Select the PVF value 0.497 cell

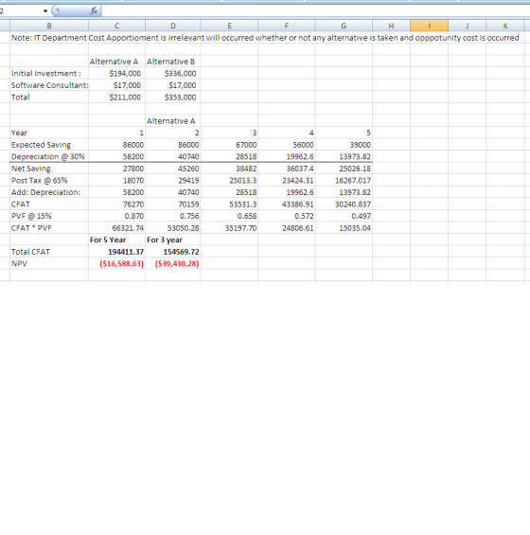(344, 216)
